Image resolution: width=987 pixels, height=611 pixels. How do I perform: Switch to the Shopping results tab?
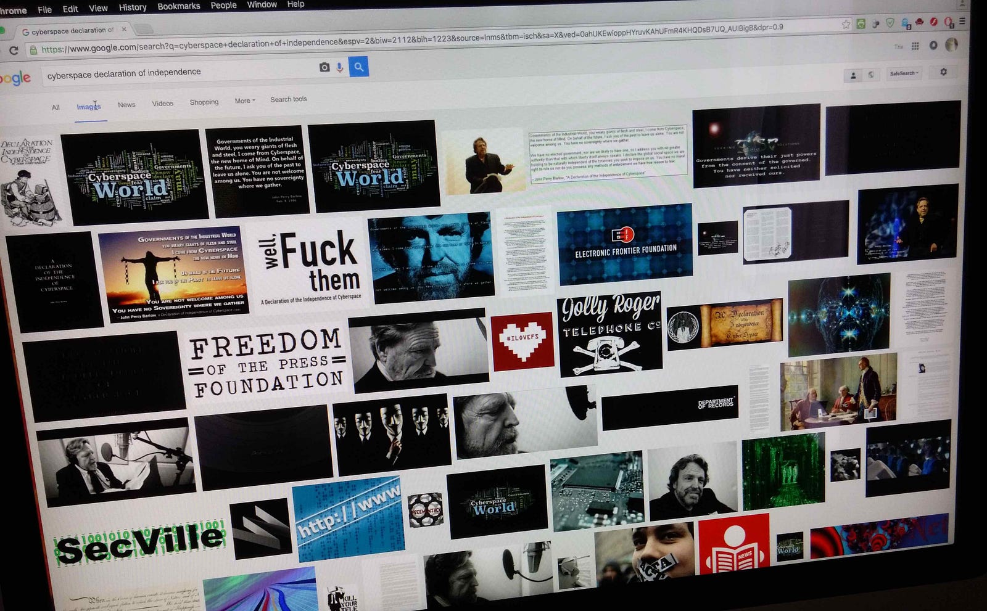204,102
